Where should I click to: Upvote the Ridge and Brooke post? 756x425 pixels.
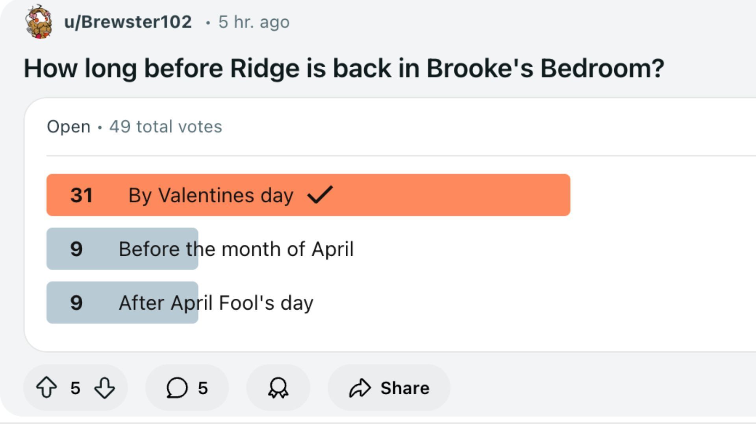click(46, 388)
